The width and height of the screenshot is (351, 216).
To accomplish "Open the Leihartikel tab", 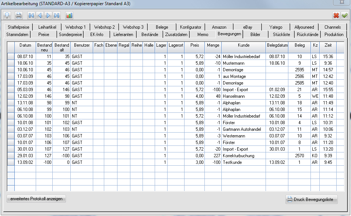I will [47, 27].
